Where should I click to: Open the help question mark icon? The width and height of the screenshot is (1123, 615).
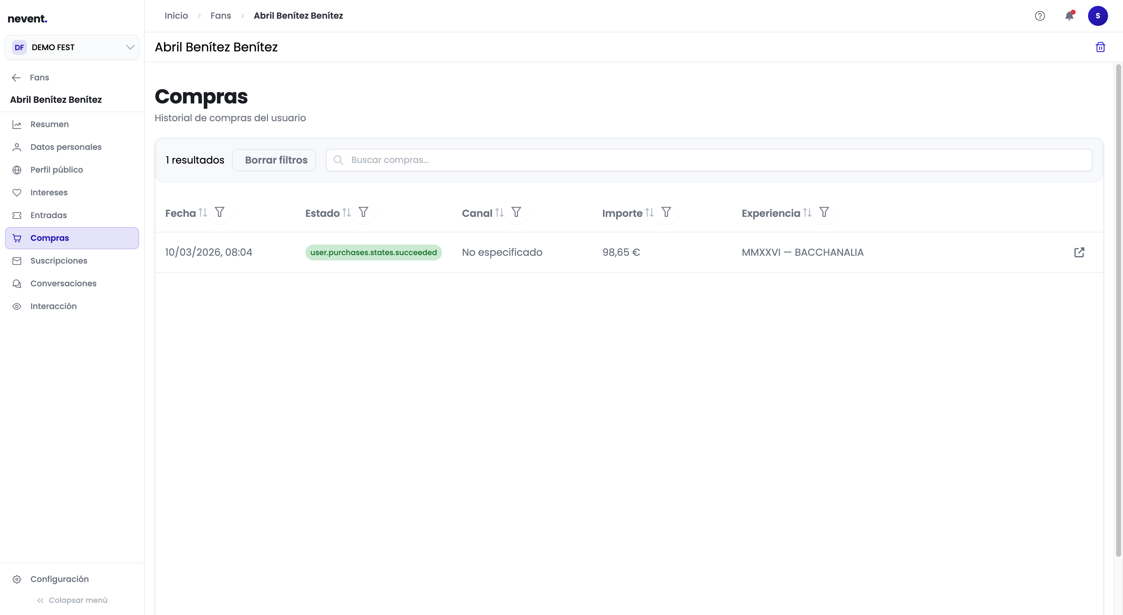coord(1040,16)
